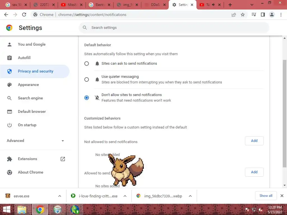Click the muted volume tray icon

[260, 210]
